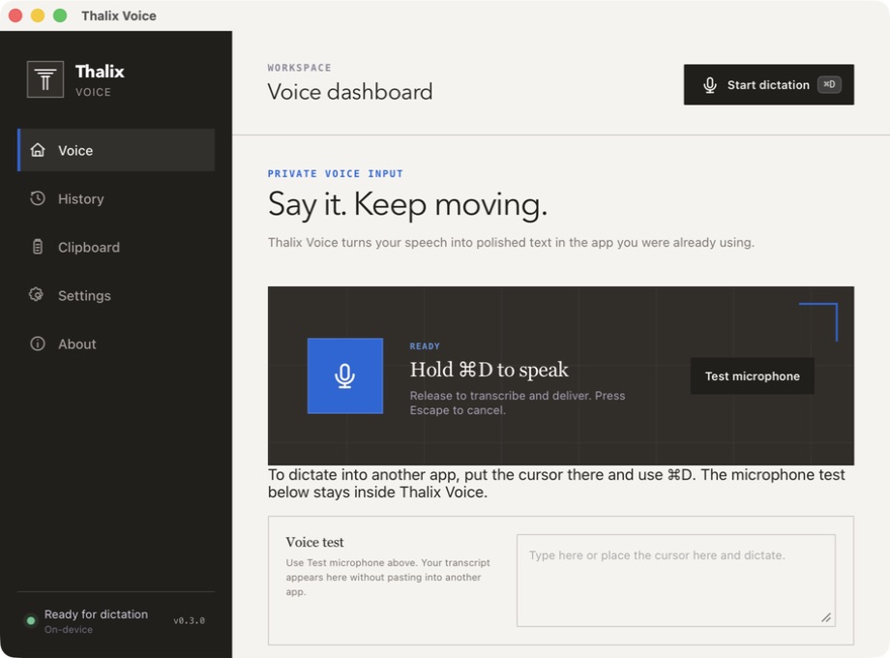890x658 pixels.
Task: Click the 'Voice dashboard' title
Action: tap(349, 92)
